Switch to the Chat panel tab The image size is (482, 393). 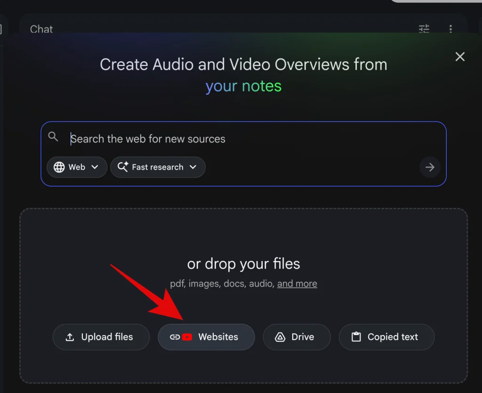(41, 29)
